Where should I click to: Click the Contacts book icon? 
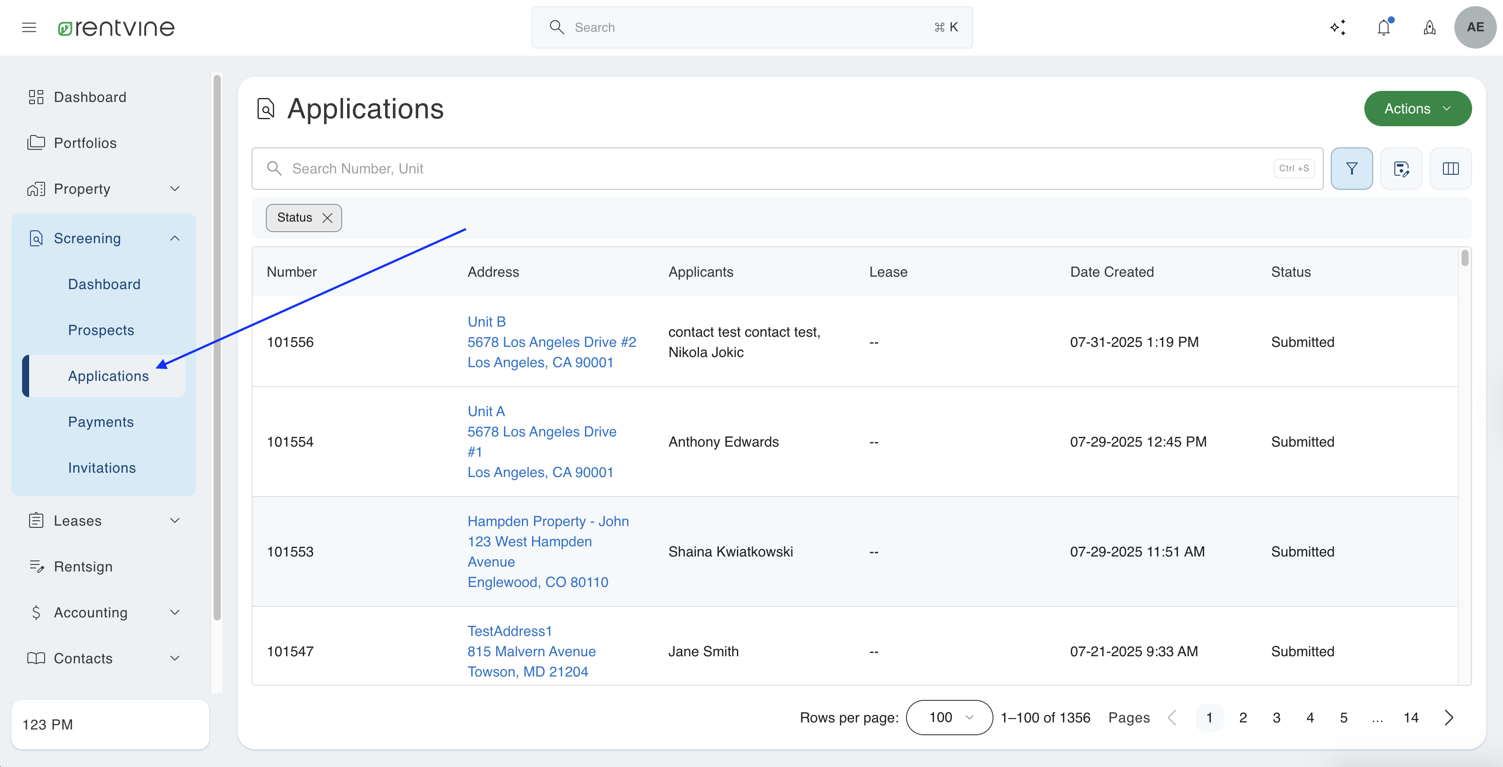pos(36,658)
